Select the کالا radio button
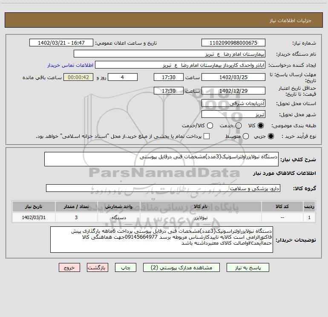This screenshot has height=317, width=328. pyautogui.click(x=261, y=126)
